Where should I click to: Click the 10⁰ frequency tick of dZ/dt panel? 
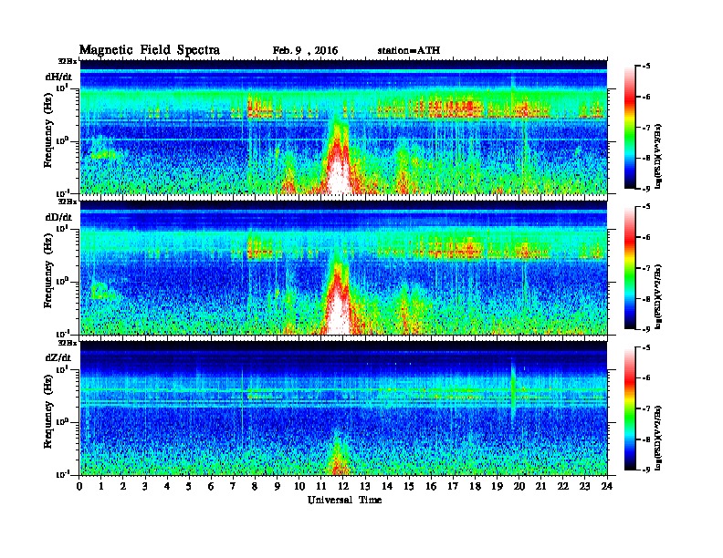(x=62, y=422)
